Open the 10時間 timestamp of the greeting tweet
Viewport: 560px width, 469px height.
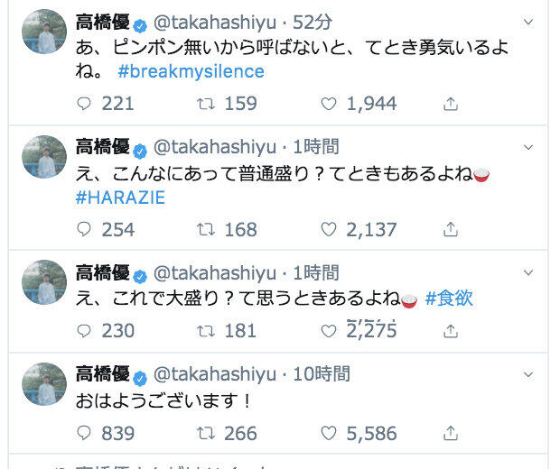322,373
